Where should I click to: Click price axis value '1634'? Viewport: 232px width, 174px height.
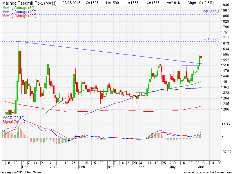click(225, 49)
